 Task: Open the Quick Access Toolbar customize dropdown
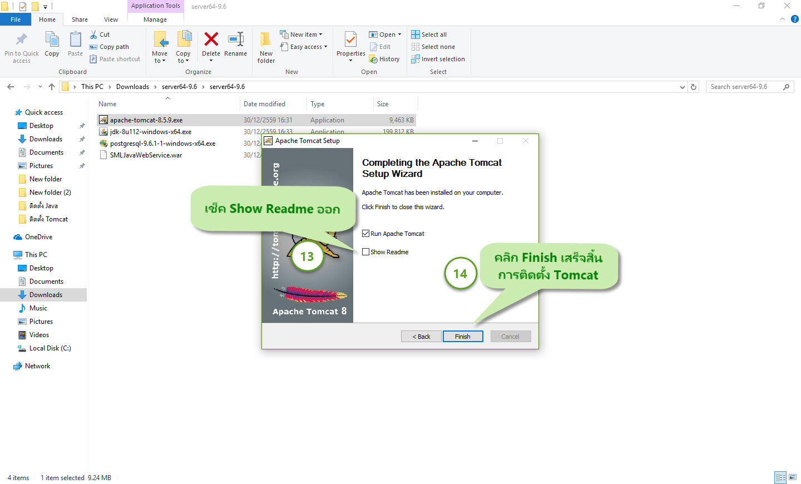(x=46, y=7)
